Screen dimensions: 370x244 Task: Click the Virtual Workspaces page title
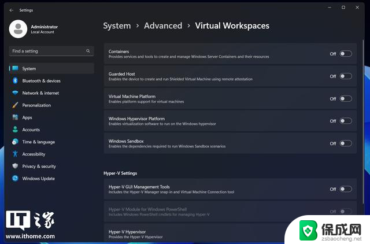click(x=232, y=25)
